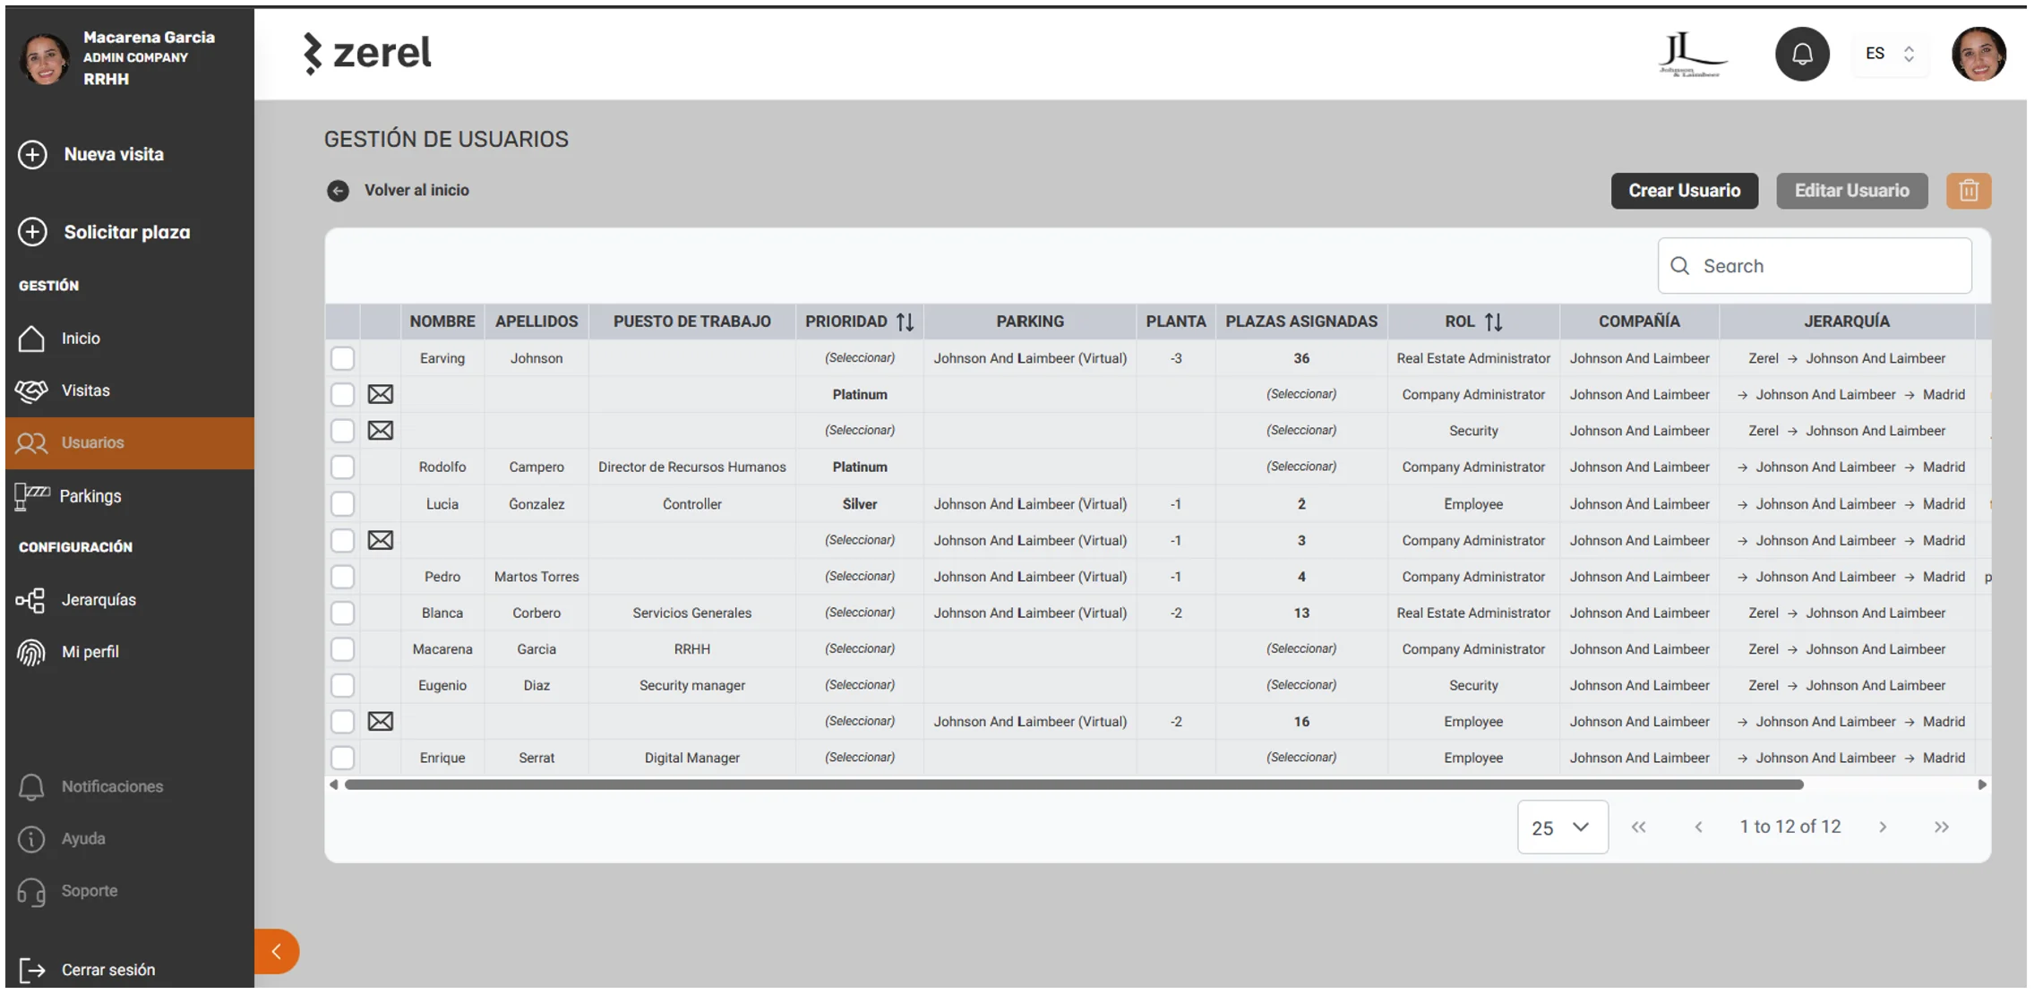Click the Johnson & Laimbeer company logo

1691,55
